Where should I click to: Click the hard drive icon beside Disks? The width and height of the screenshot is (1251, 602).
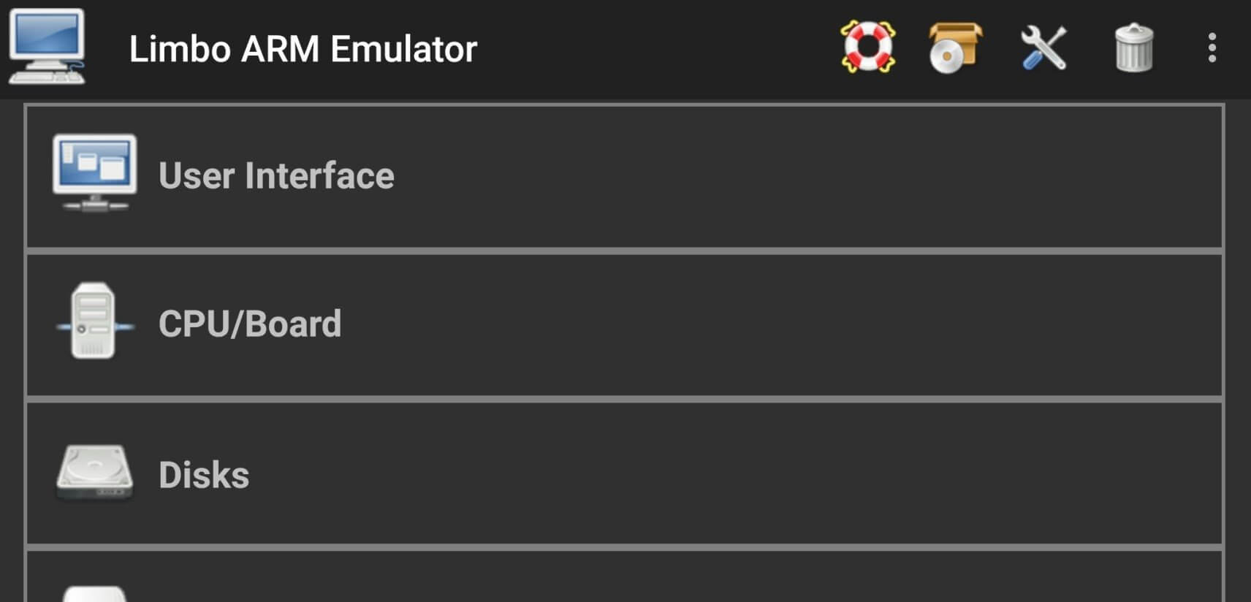click(94, 472)
